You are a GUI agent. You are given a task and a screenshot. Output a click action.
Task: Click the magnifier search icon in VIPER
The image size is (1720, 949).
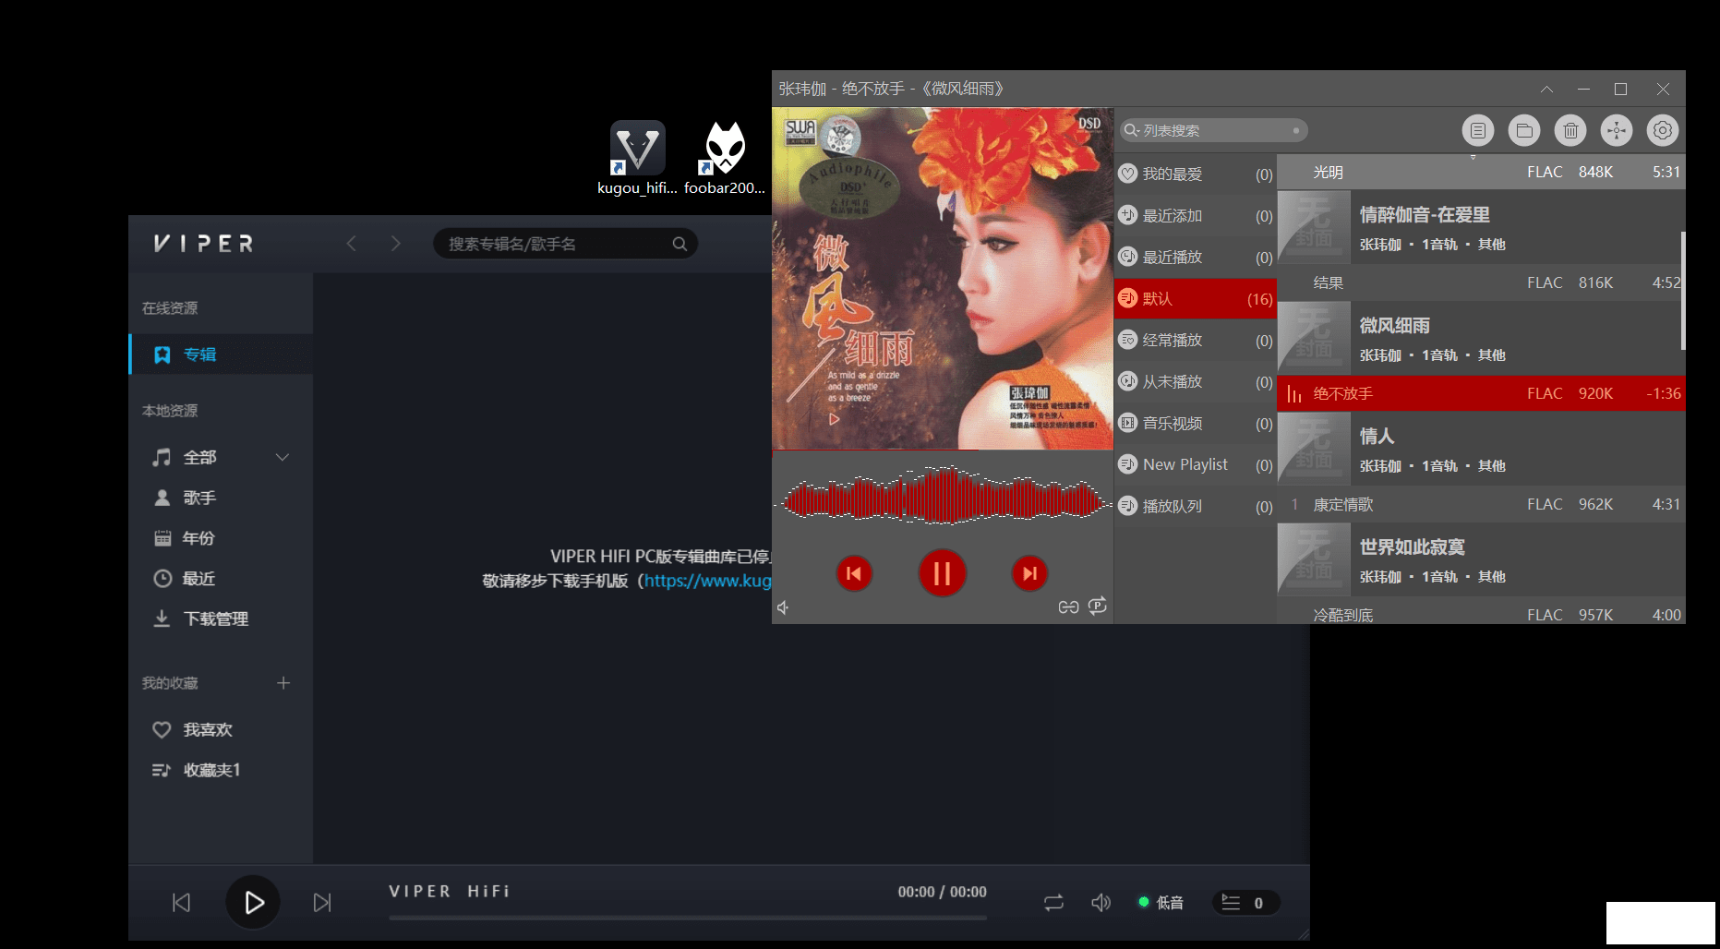click(x=680, y=244)
